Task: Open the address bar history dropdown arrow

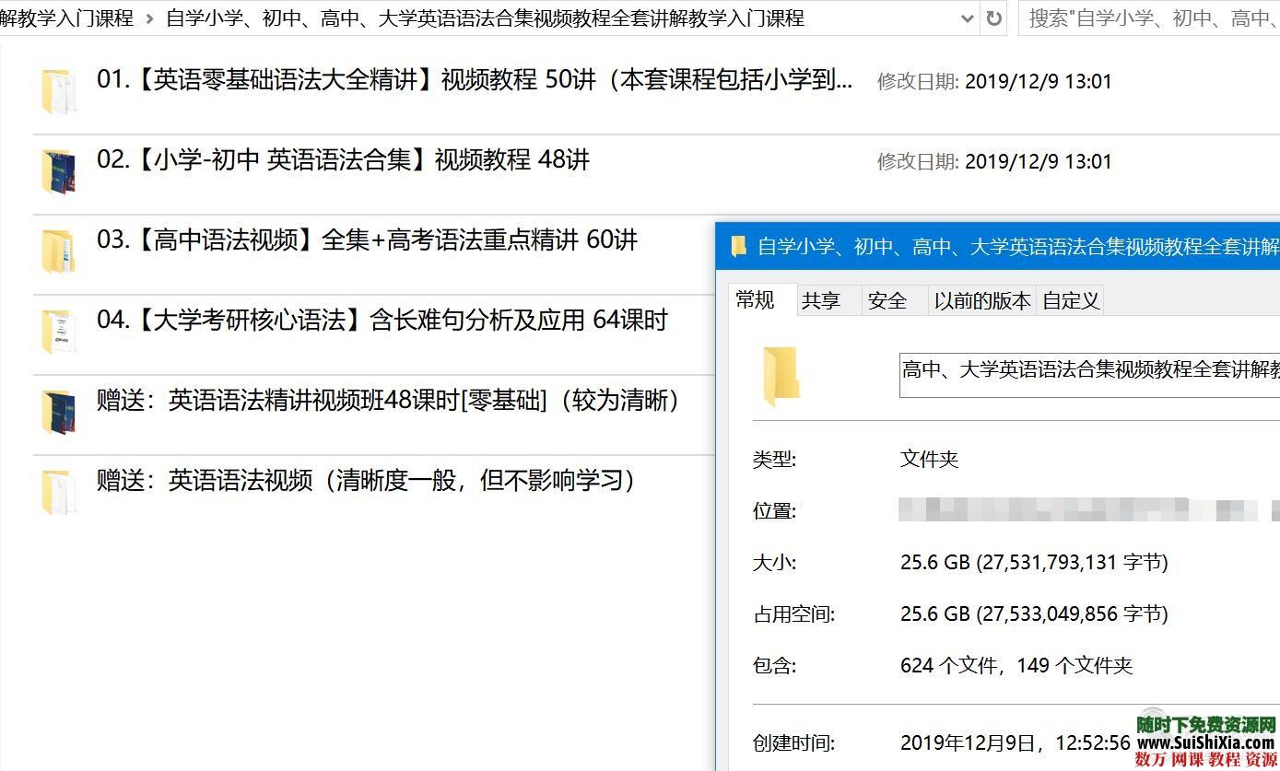Action: tap(968, 18)
